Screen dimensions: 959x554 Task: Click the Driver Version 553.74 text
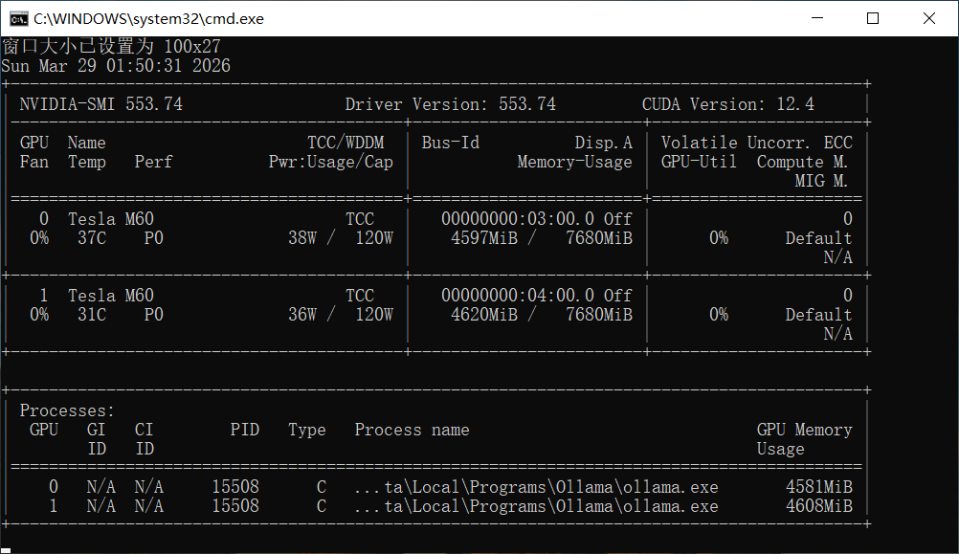point(450,104)
